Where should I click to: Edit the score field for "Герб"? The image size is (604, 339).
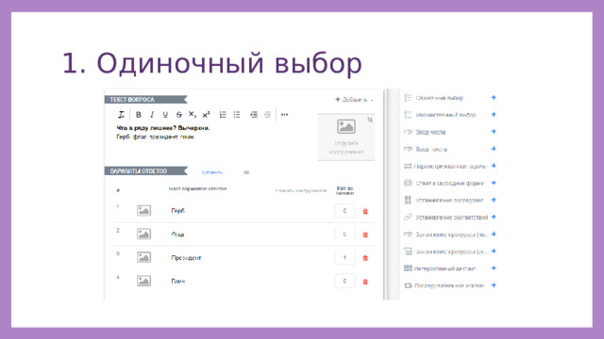tap(344, 211)
